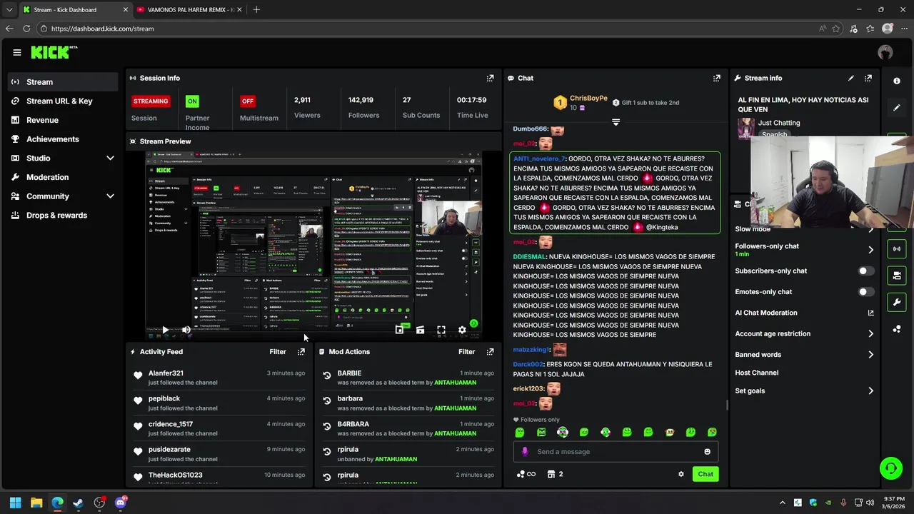Make stream preview fullscreen

[441, 330]
